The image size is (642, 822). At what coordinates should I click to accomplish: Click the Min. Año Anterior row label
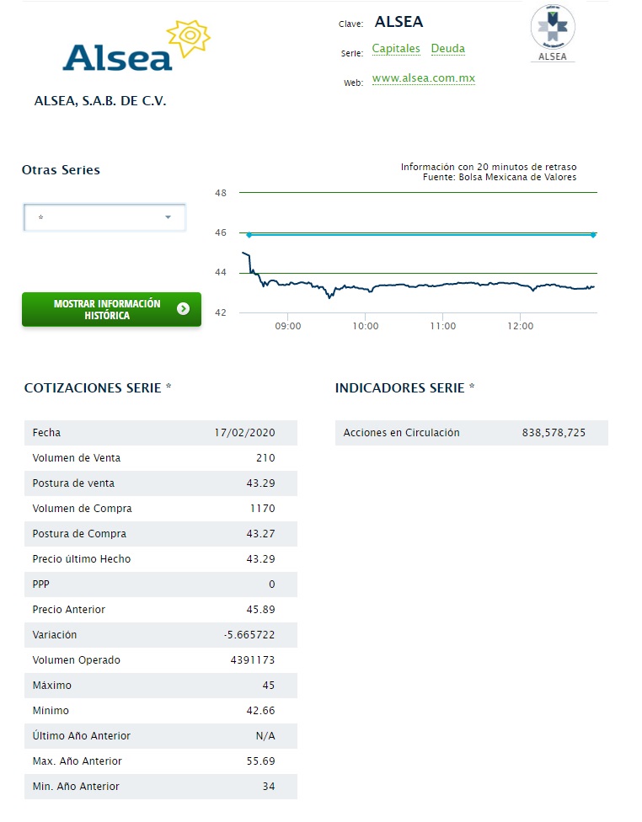tap(76, 787)
